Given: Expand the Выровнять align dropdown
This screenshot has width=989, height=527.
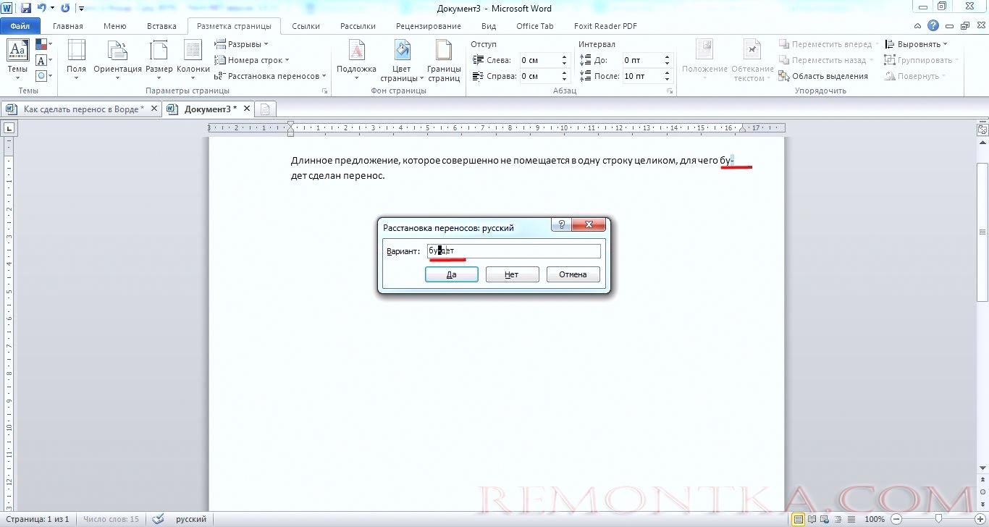Looking at the screenshot, I should pos(916,44).
